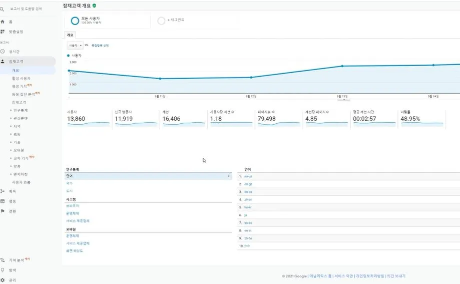
Task: Open 활성 사용자 report
Action: pos(21,79)
